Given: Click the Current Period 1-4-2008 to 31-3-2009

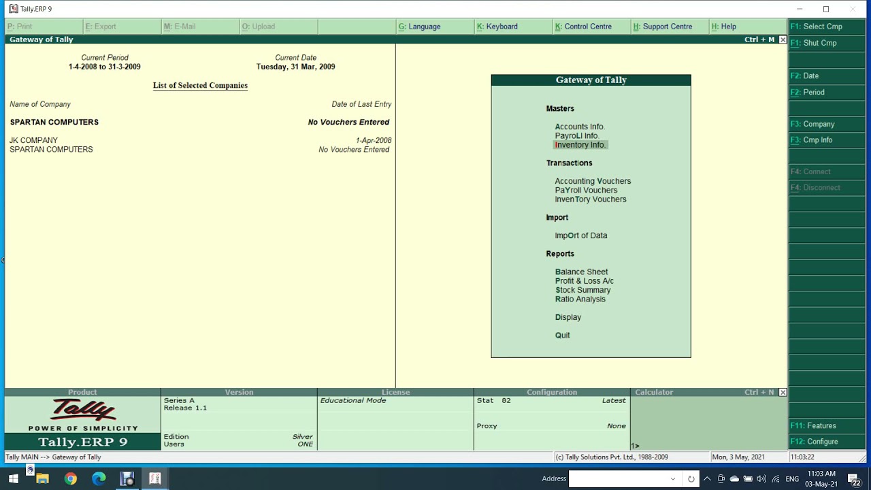Looking at the screenshot, I should 105,67.
